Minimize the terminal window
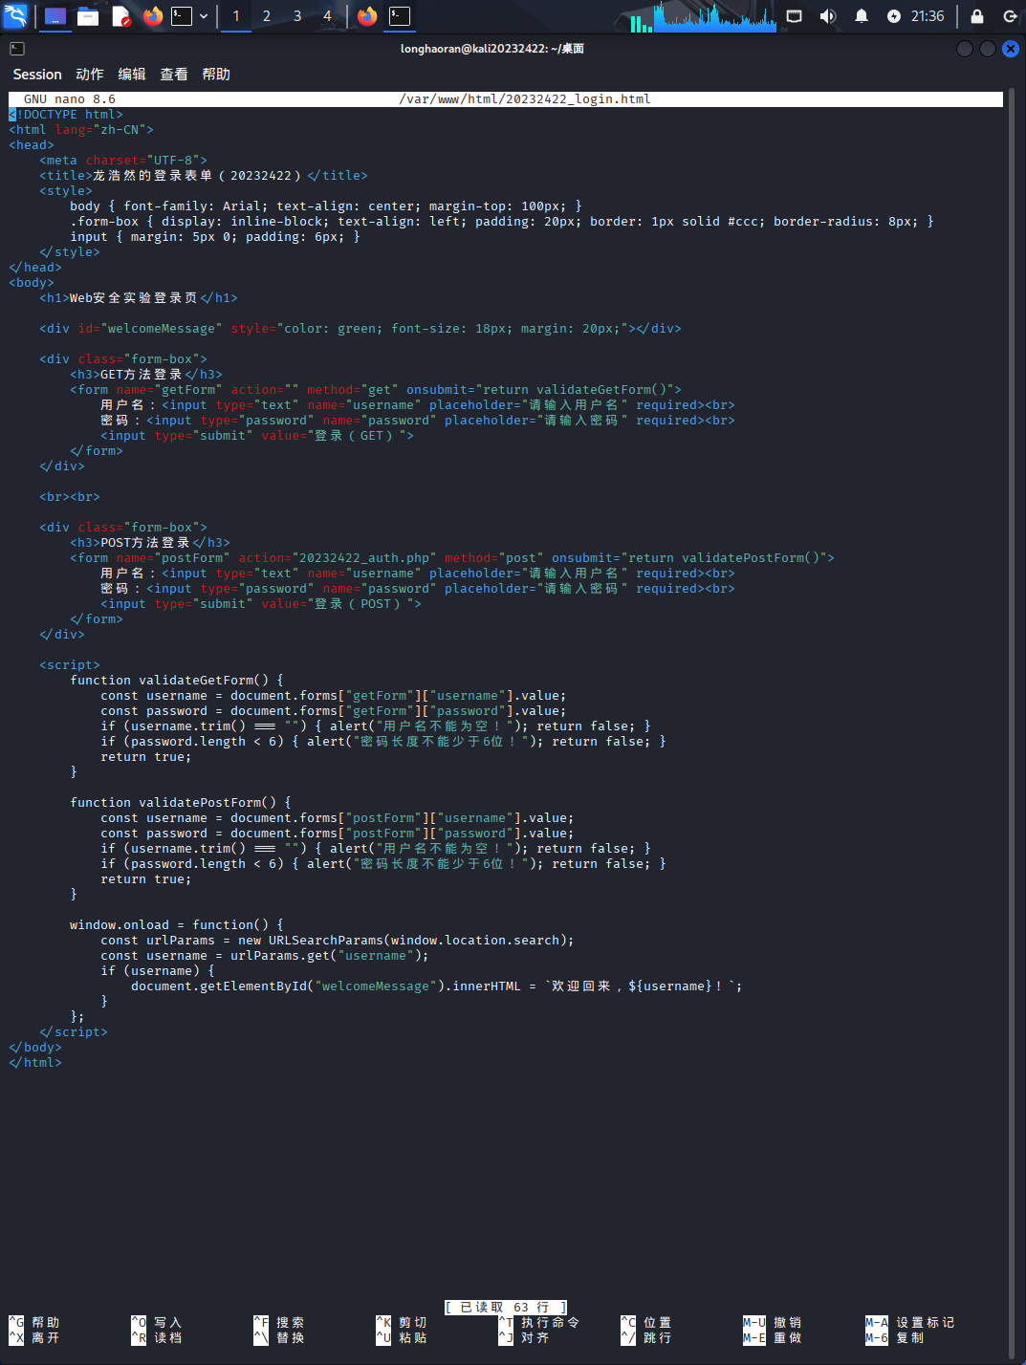1026x1365 pixels. click(x=965, y=49)
